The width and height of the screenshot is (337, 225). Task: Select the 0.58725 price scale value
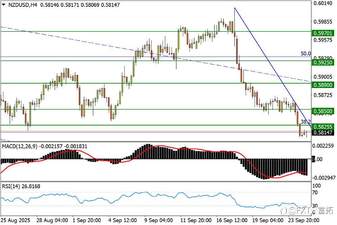323,95
